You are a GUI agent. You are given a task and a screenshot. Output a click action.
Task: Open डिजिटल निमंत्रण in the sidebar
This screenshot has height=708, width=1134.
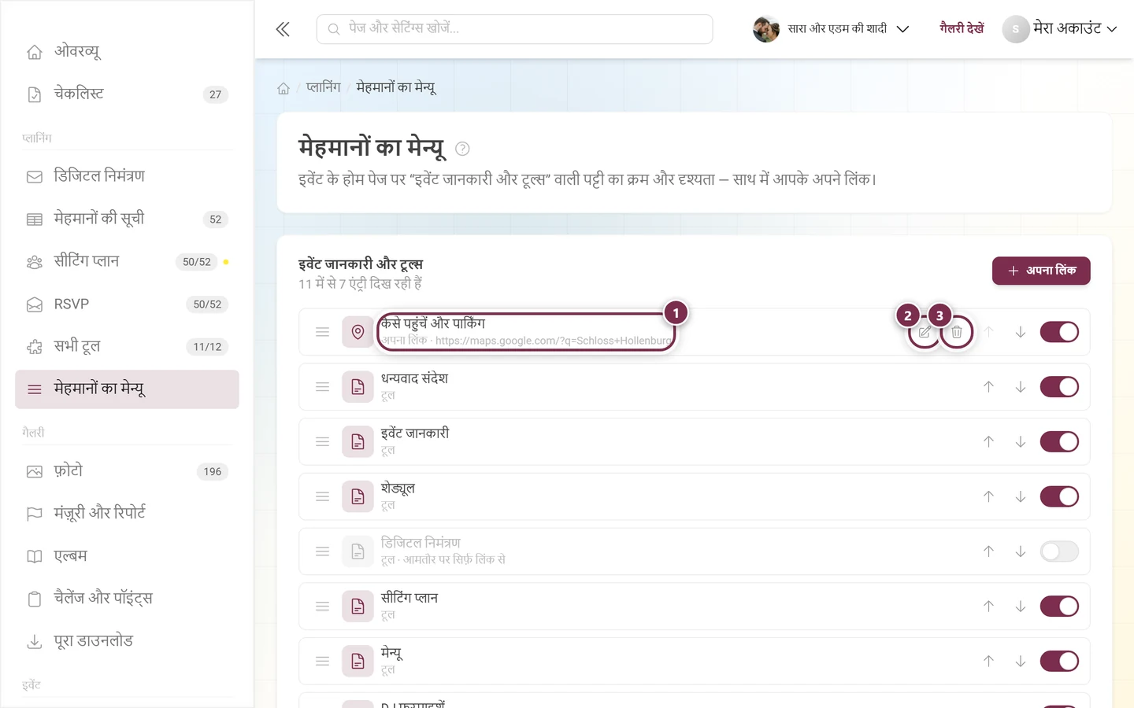point(127,176)
